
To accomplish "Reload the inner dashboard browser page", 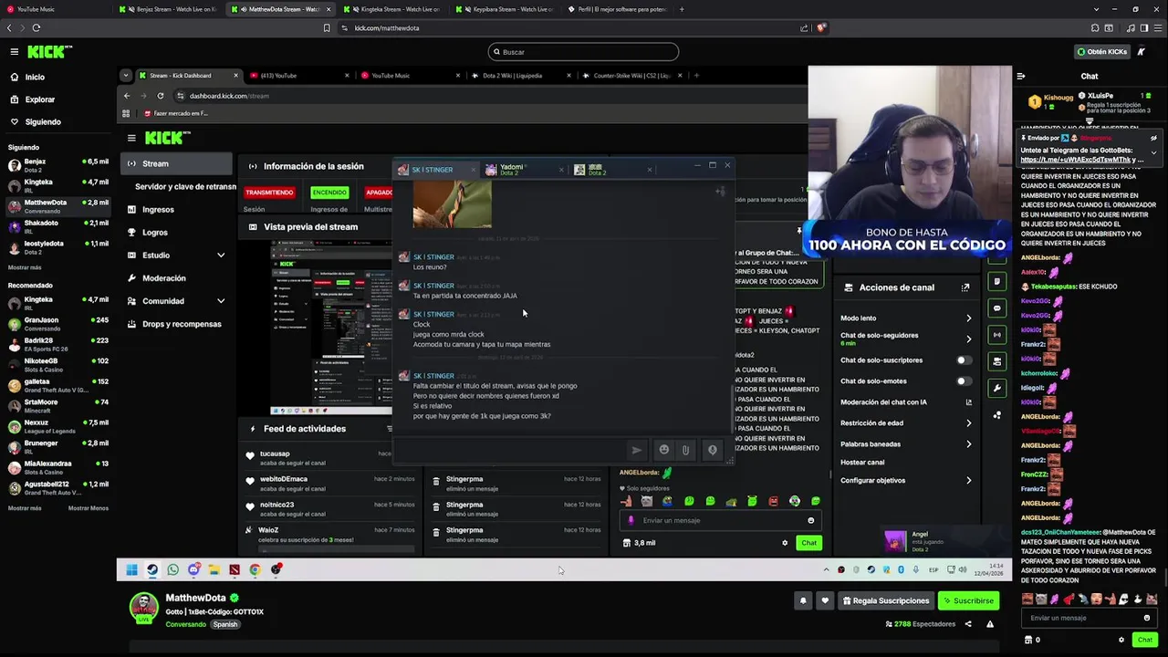I will [161, 96].
